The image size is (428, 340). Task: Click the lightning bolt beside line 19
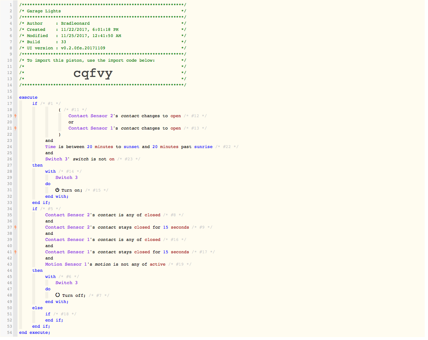click(x=16, y=116)
